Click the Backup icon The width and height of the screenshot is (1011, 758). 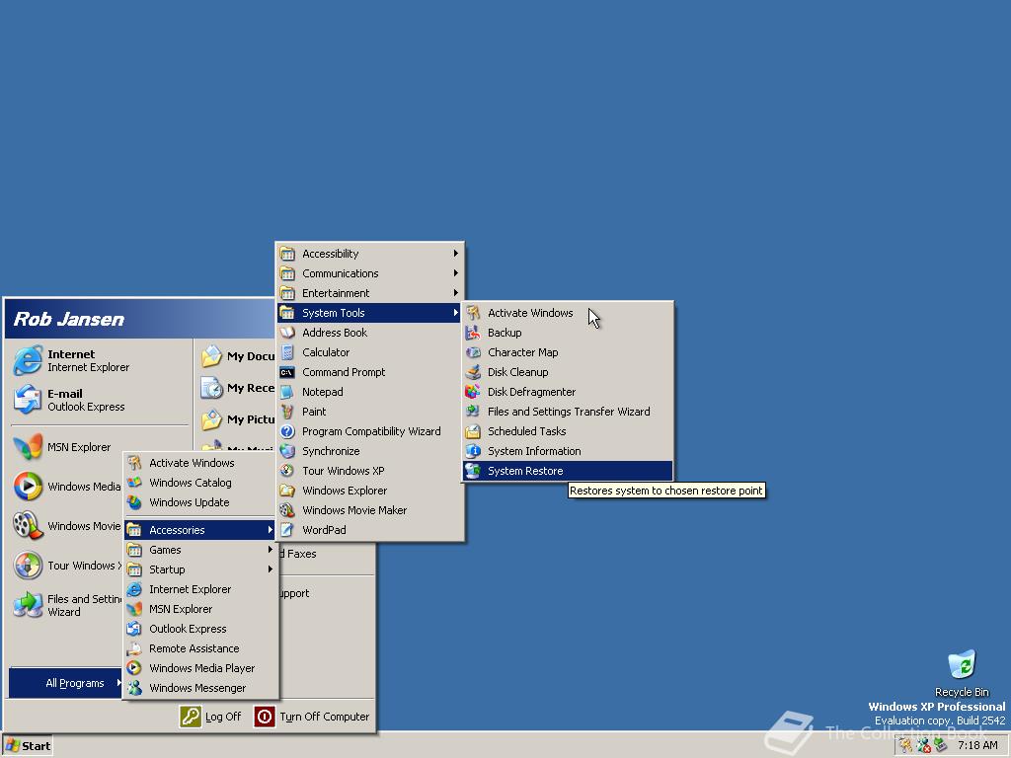[473, 333]
